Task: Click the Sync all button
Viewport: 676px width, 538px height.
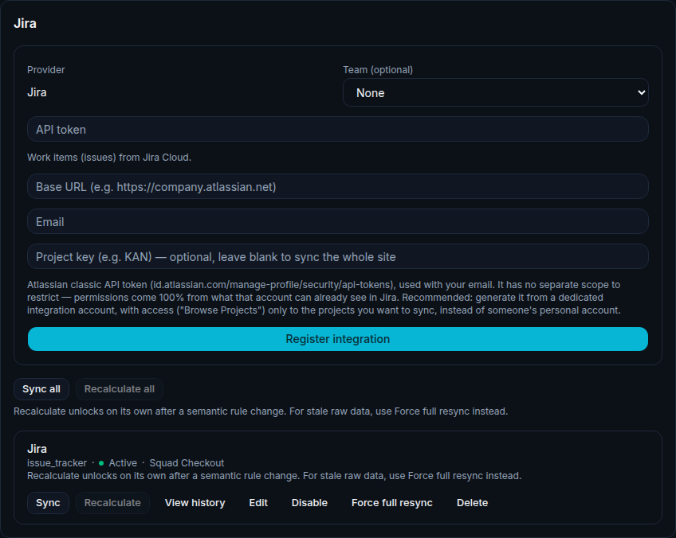Action: tap(41, 389)
